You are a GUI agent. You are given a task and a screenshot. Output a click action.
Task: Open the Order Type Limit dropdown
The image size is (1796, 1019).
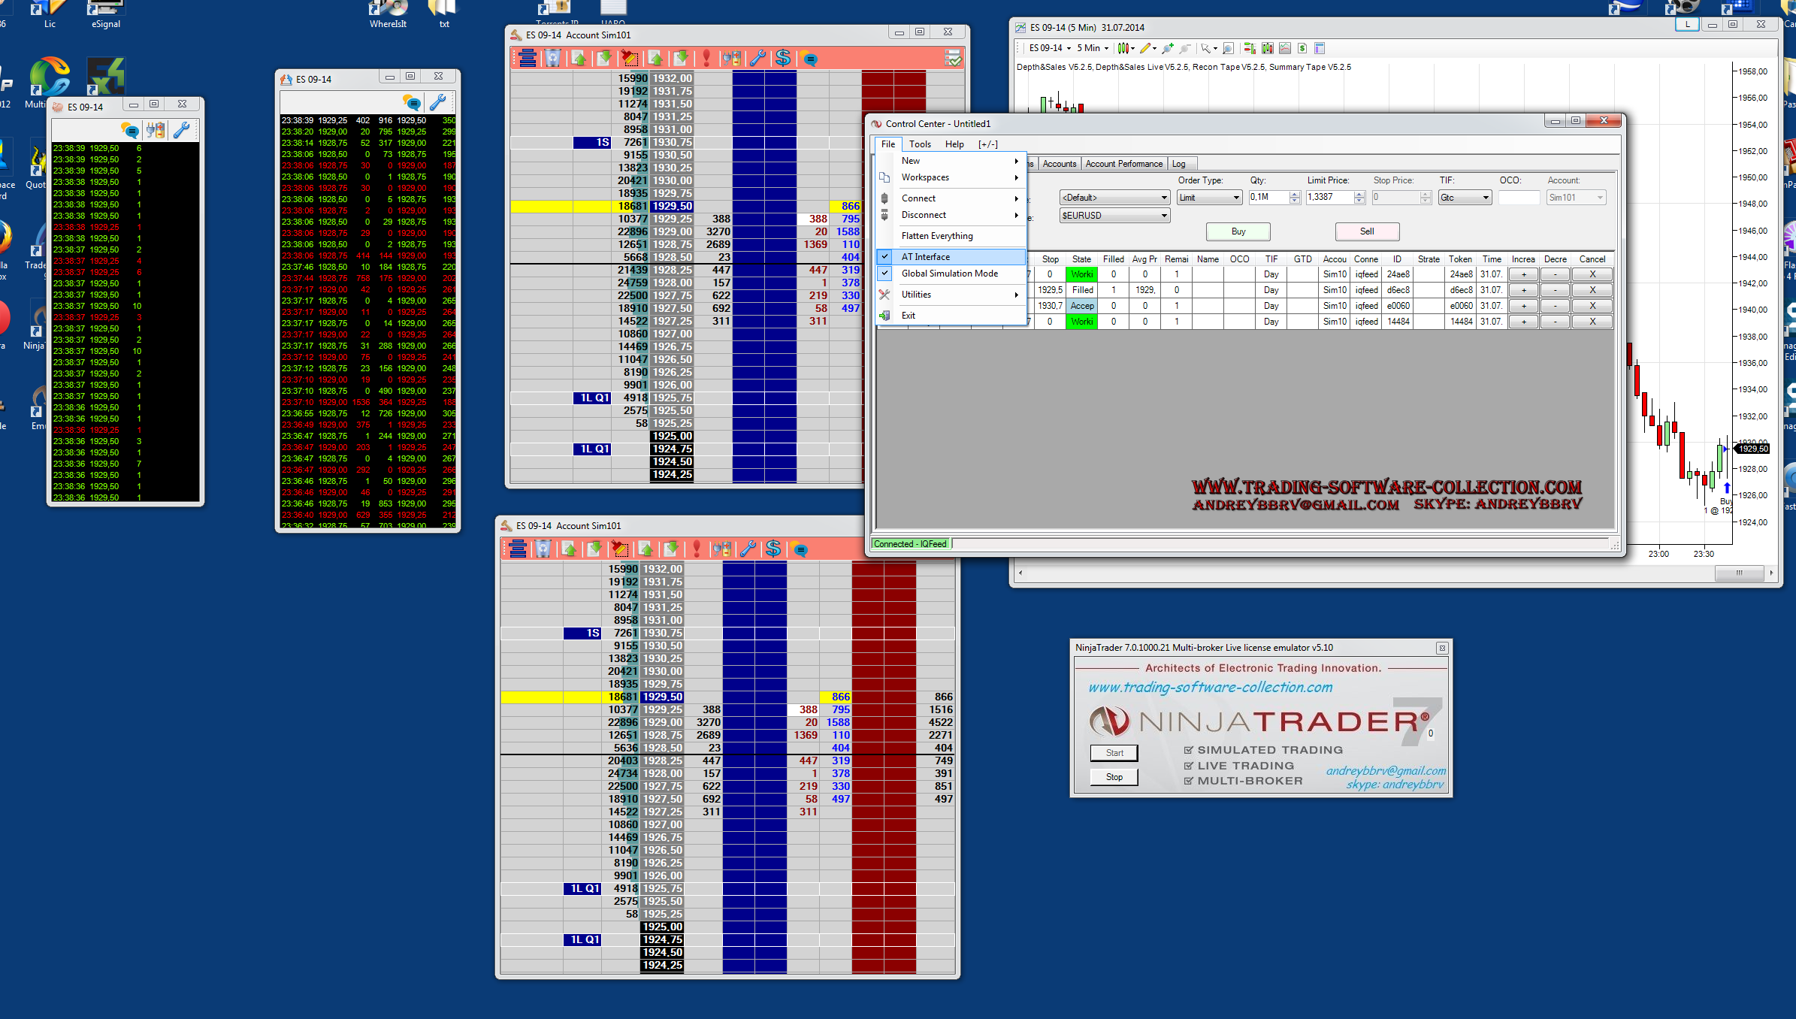[1208, 198]
